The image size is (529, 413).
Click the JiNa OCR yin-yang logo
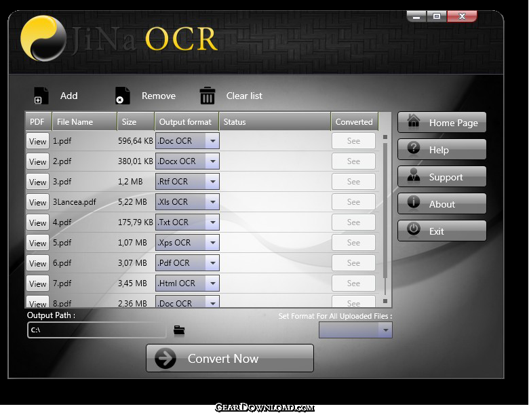[x=43, y=39]
